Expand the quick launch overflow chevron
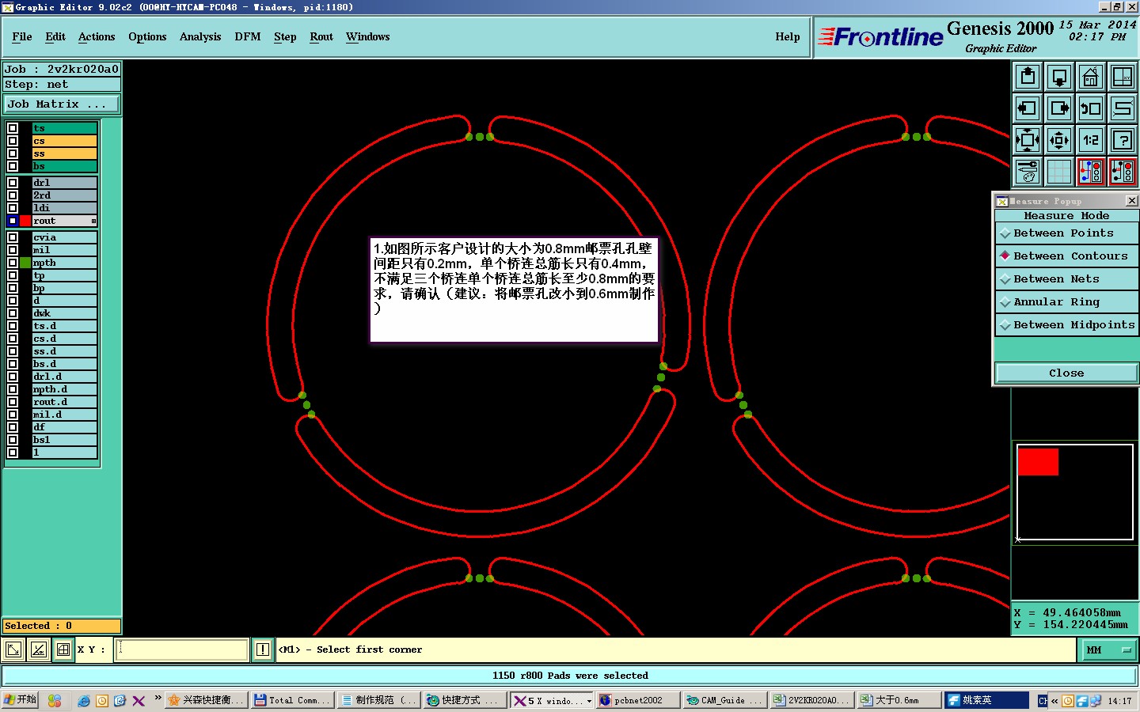Screen dimensions: 1140x712 tap(158, 698)
